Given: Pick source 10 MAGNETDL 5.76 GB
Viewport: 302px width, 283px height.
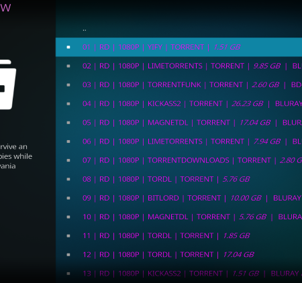Looking at the screenshot, I should [x=179, y=217].
